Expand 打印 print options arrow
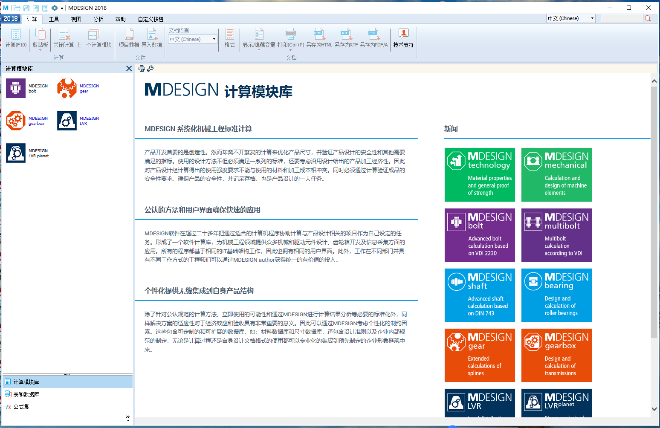This screenshot has width=660, height=428. tap(291, 50)
